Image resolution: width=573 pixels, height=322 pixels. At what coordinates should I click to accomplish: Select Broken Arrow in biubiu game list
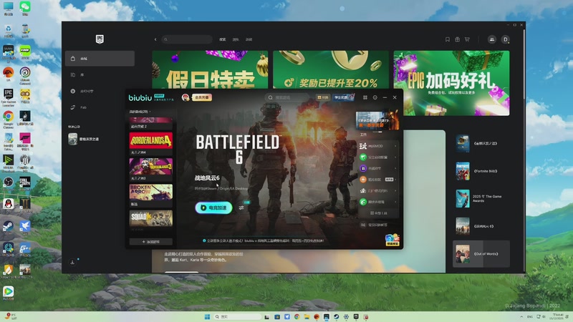[x=150, y=195]
